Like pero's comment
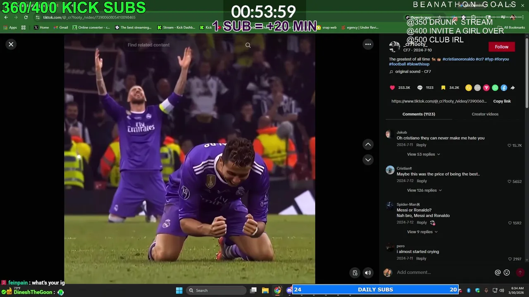 pyautogui.click(x=510, y=259)
